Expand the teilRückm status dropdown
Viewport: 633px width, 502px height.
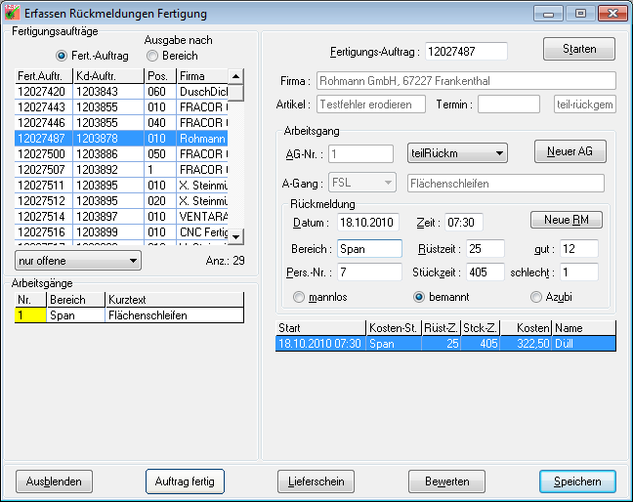(x=457, y=152)
